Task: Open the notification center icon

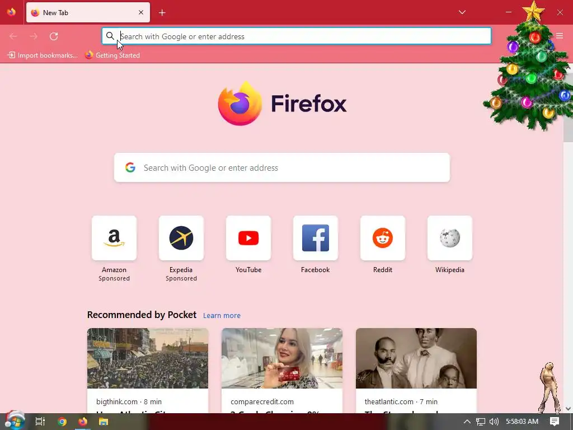Action: [x=555, y=421]
